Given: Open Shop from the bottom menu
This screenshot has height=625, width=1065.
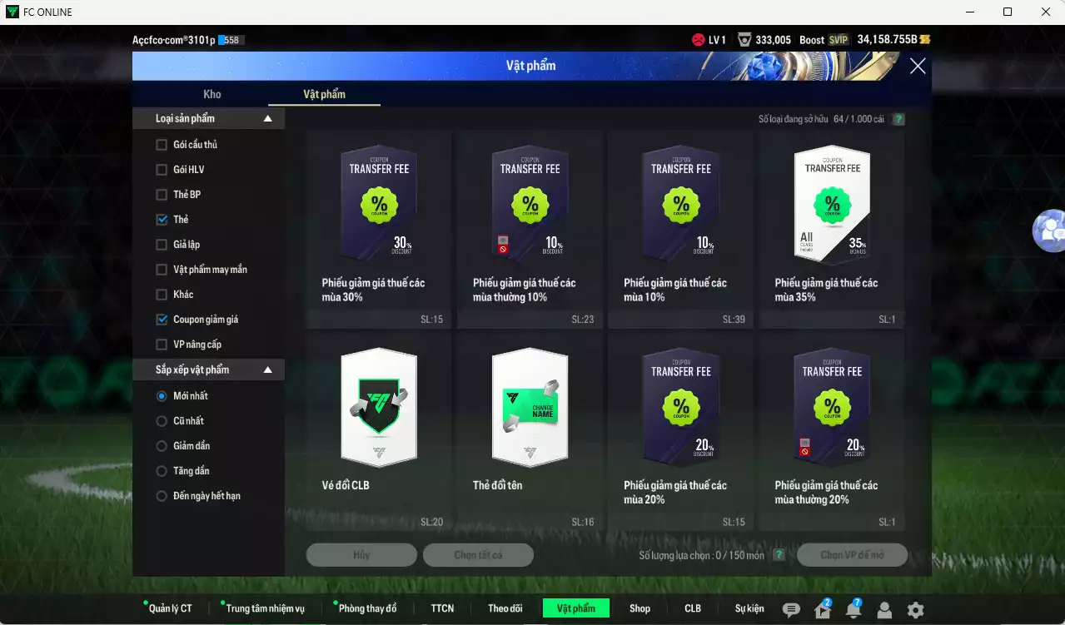Looking at the screenshot, I should point(639,608).
